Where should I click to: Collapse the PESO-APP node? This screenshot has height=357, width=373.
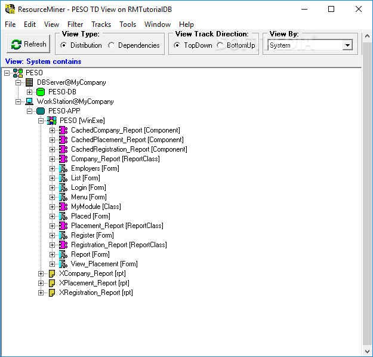(29, 111)
